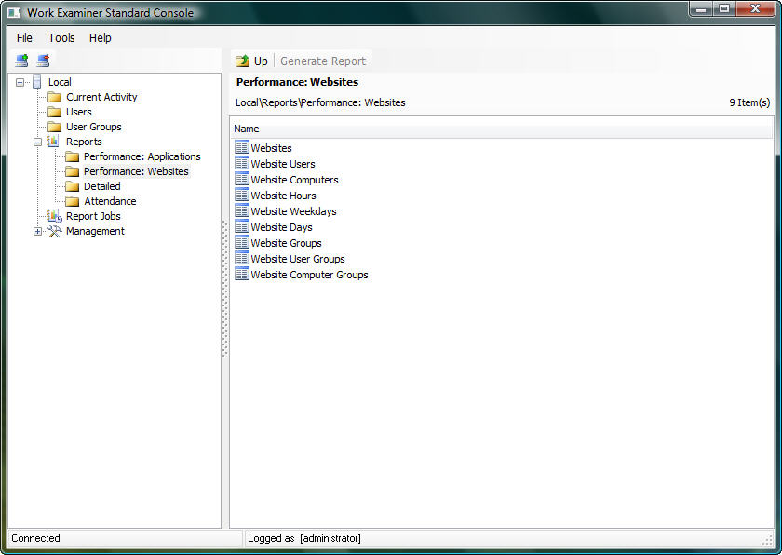782x555 pixels.
Task: Click the Up folder arrow icon
Action: click(x=242, y=61)
